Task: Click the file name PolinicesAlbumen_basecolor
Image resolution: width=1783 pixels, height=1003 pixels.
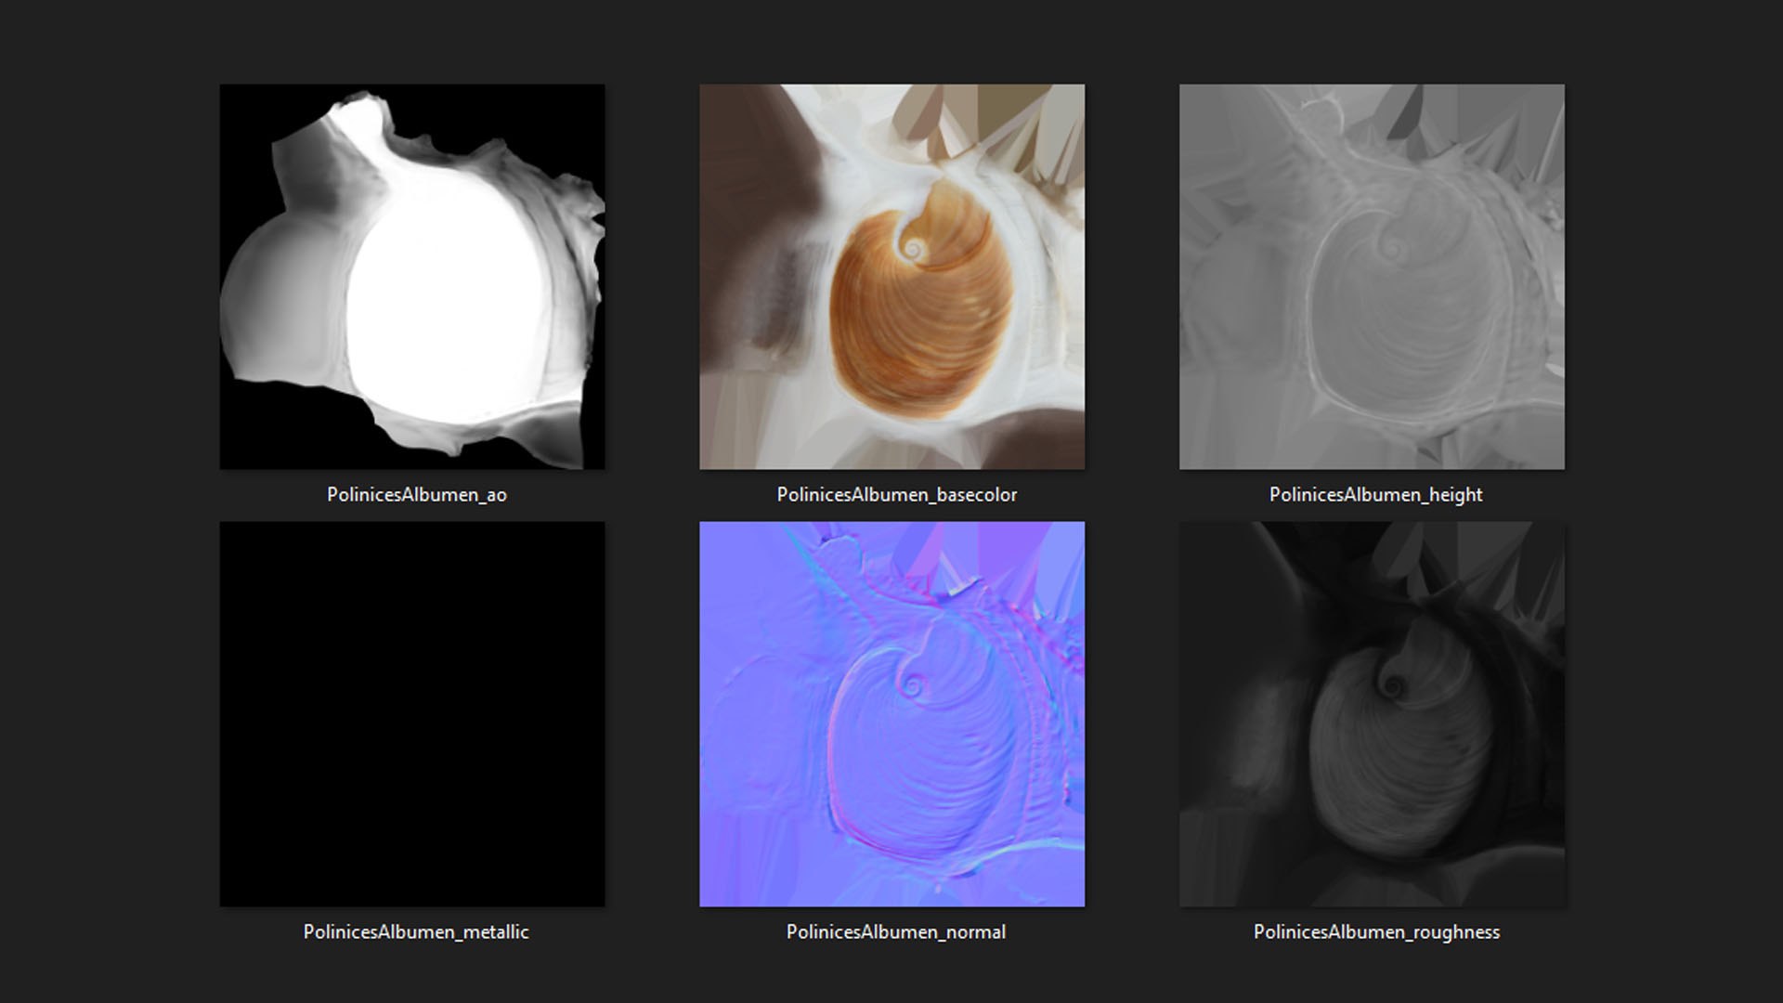Action: coord(897,495)
